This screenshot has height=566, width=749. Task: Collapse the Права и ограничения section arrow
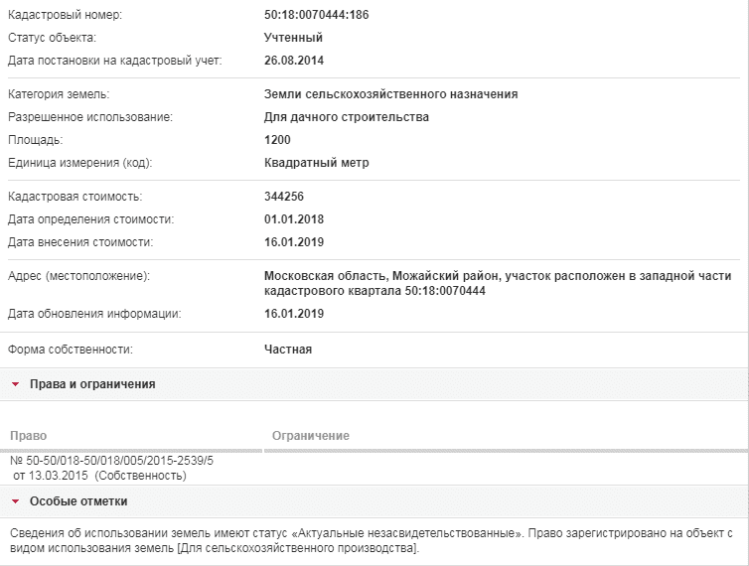click(15, 384)
